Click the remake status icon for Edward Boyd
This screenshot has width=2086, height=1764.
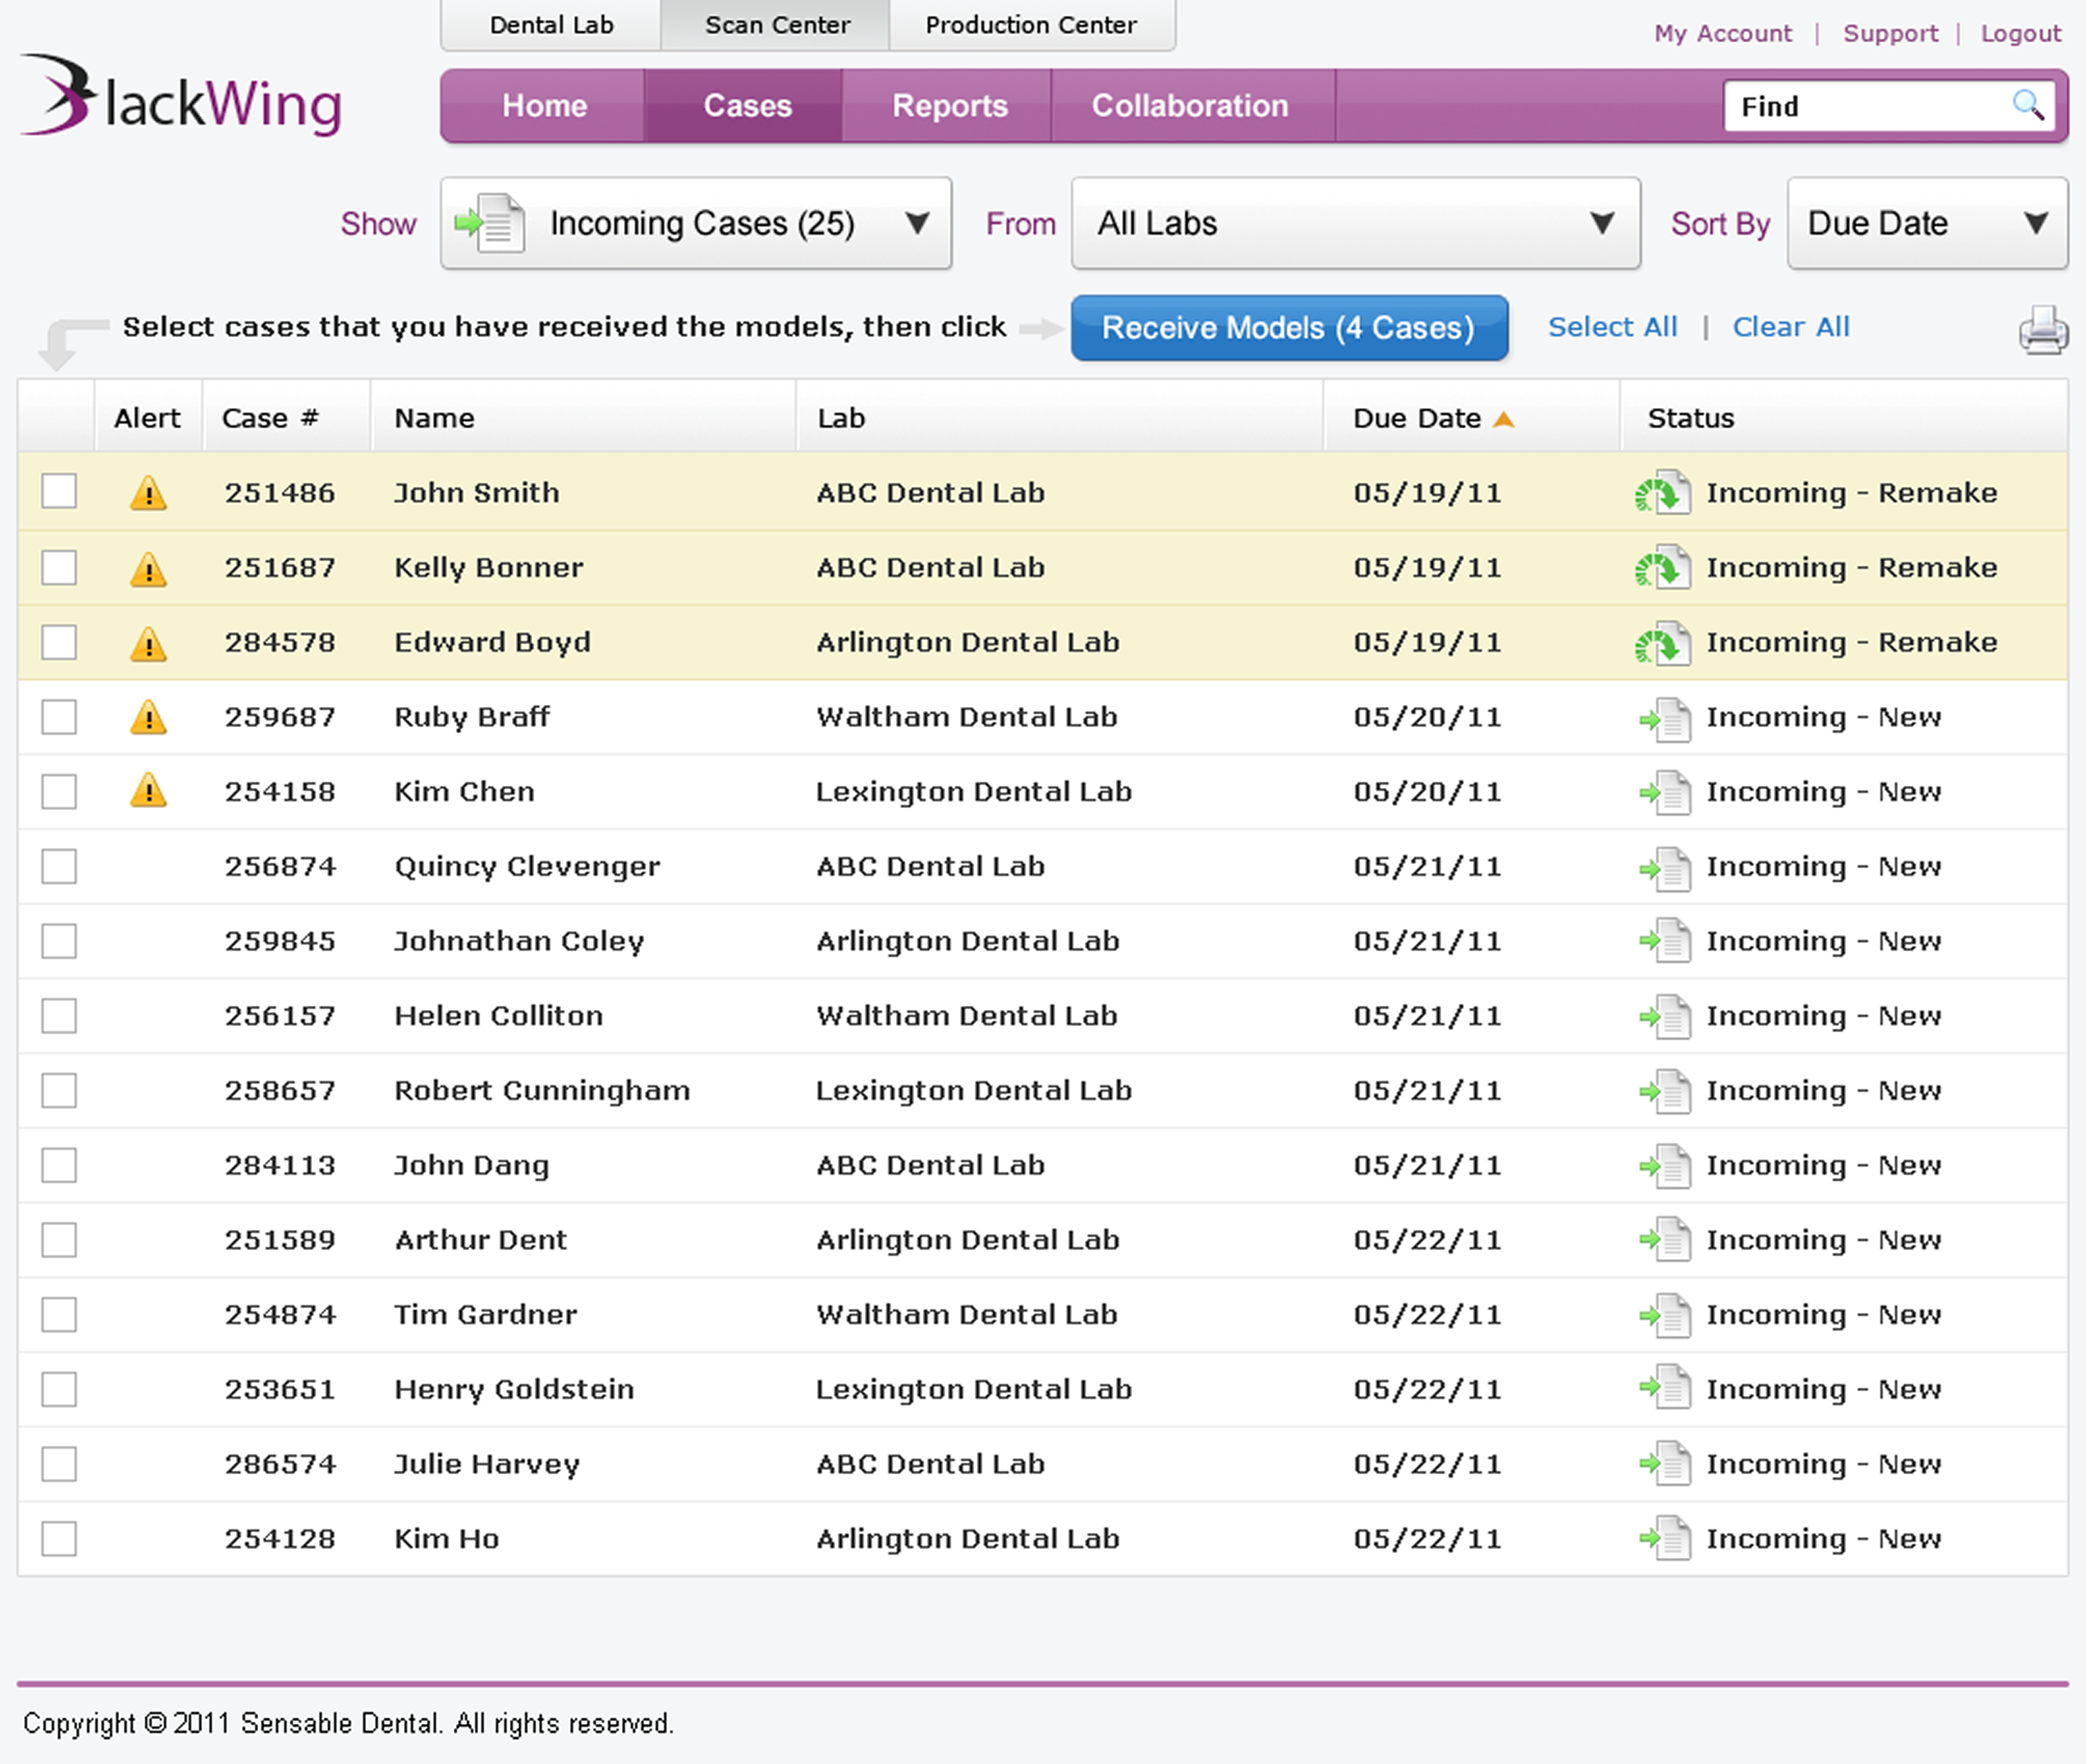pyautogui.click(x=1662, y=643)
